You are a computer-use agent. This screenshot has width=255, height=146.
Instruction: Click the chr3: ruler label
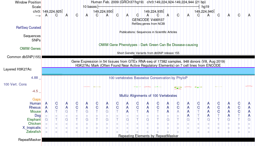[37, 11]
